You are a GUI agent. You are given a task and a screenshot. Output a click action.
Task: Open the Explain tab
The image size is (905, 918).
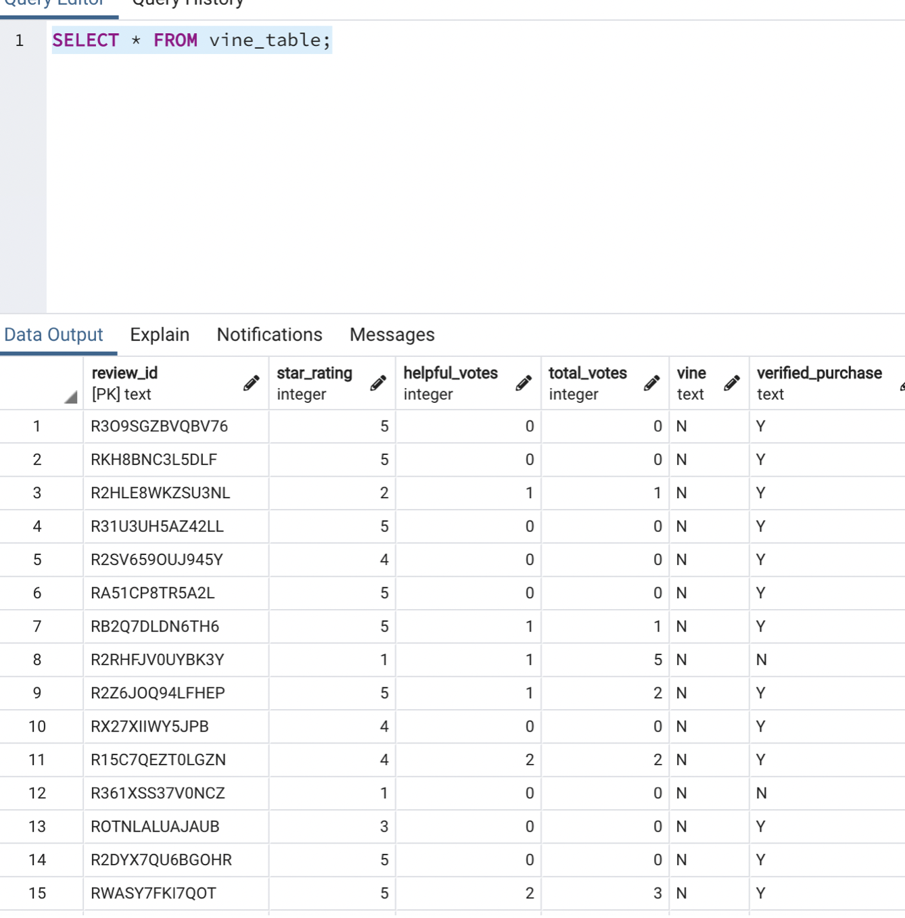click(160, 334)
